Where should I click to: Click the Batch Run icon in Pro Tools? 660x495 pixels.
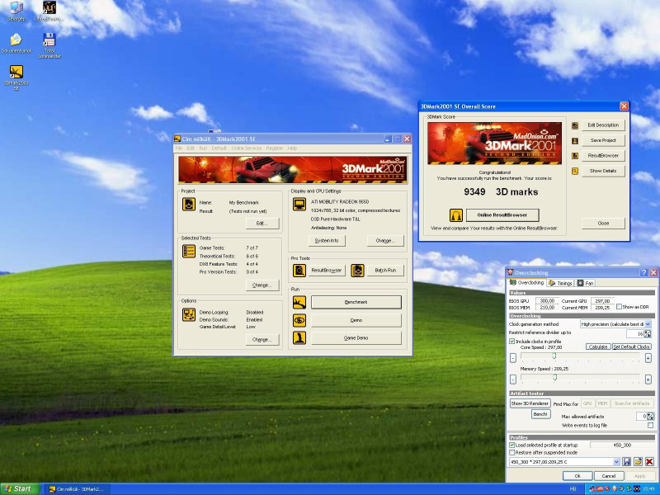pyautogui.click(x=357, y=271)
